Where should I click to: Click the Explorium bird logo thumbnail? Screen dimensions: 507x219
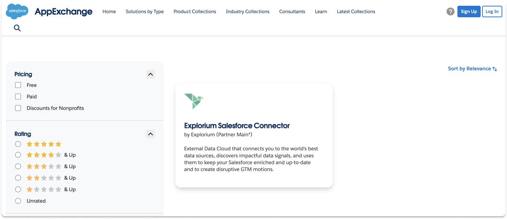point(194,101)
